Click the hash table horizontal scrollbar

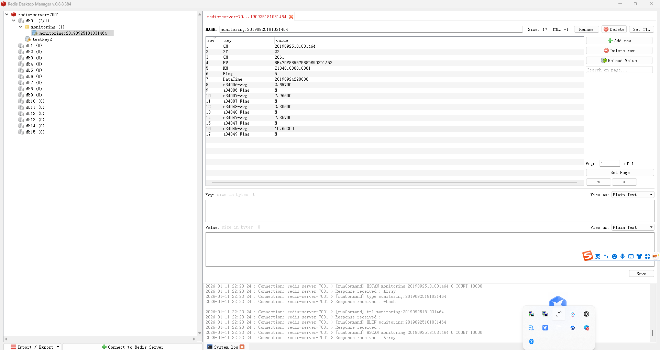(x=394, y=183)
